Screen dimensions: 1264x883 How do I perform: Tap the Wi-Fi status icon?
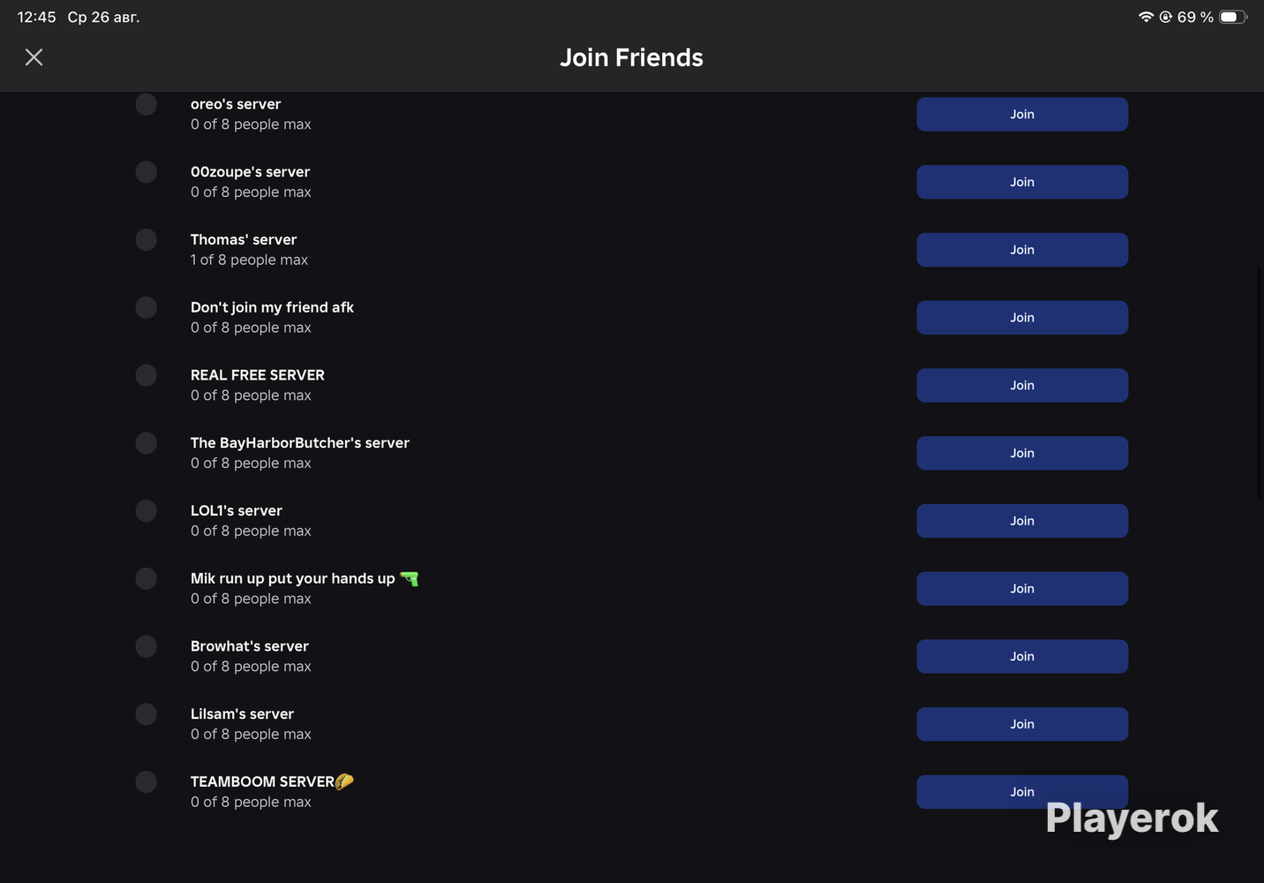[x=1146, y=17]
